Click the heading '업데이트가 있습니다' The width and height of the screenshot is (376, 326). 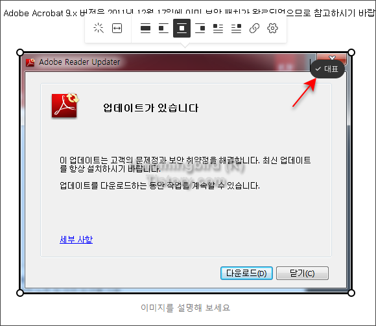pyautogui.click(x=151, y=108)
